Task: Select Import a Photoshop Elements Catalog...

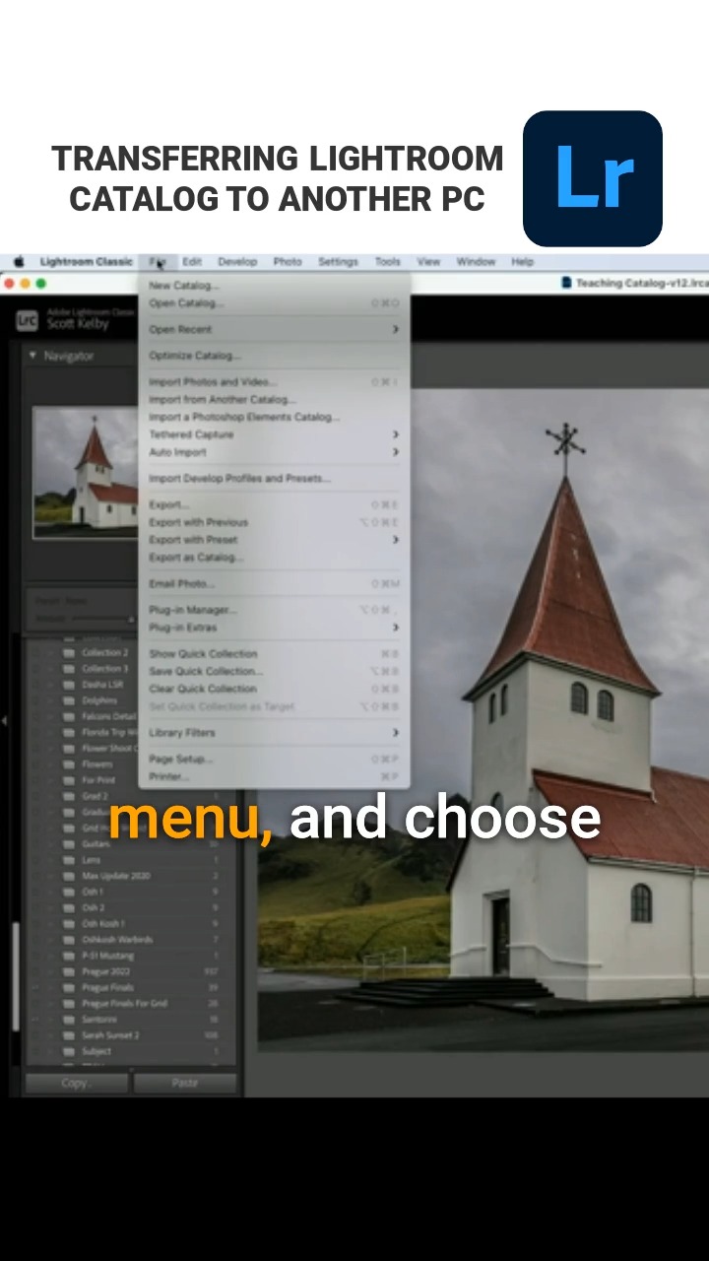Action: 274,418
